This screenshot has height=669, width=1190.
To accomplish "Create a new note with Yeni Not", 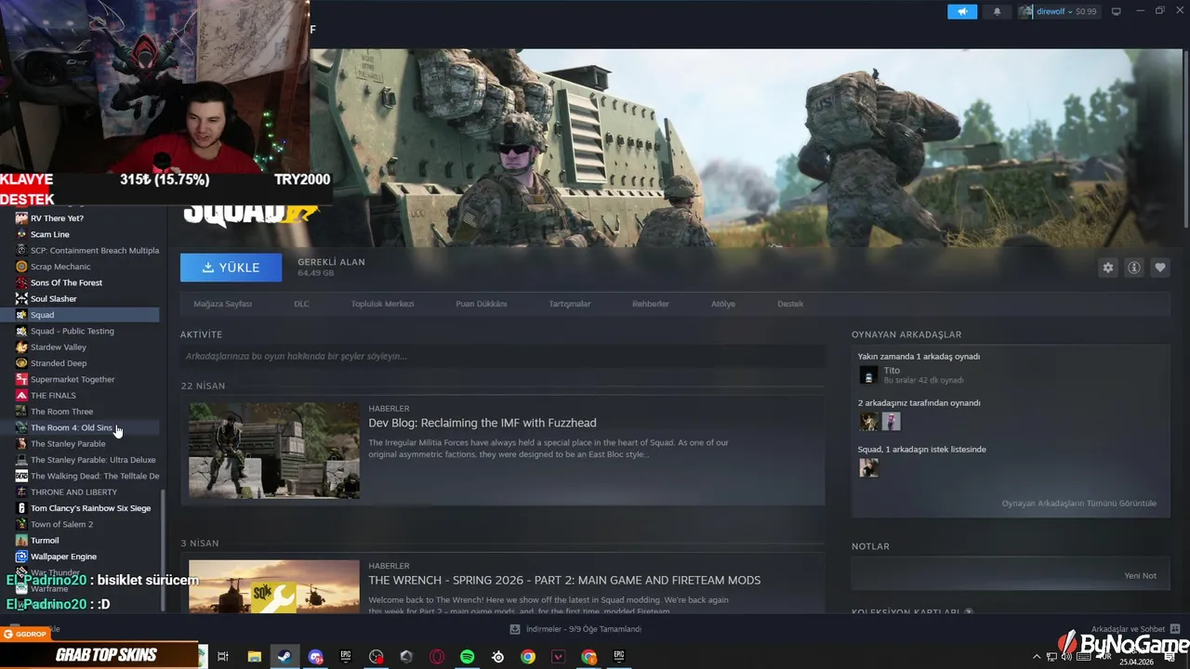I will [1140, 576].
